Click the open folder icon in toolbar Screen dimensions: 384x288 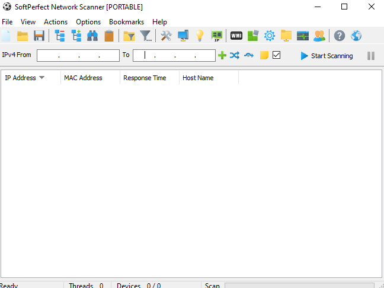point(23,36)
